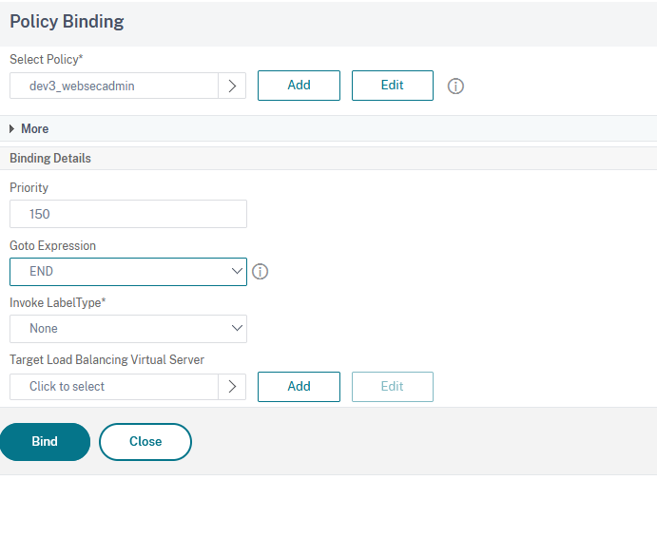Click the info icon next to Goto Expression
This screenshot has height=557, width=657.
pos(260,272)
